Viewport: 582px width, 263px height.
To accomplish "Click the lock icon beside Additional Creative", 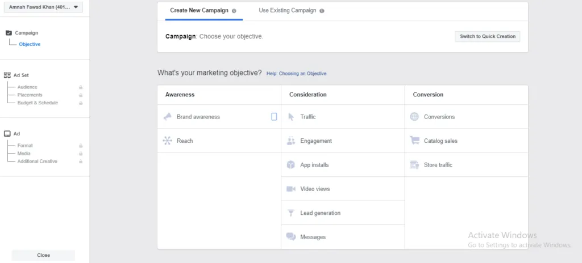I will click(x=81, y=161).
